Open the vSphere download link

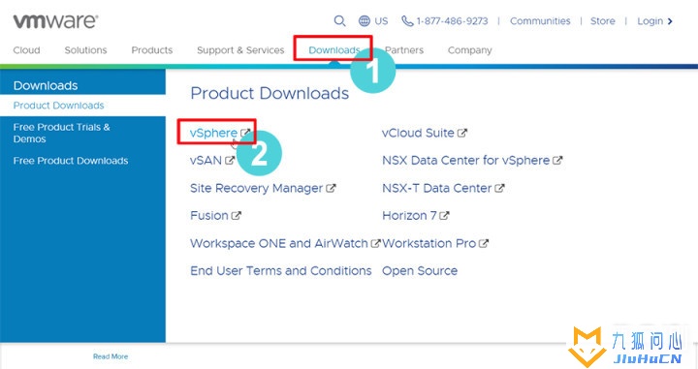click(x=213, y=133)
